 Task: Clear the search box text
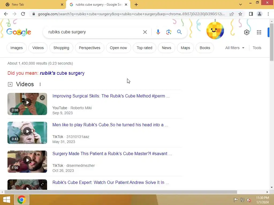(145, 32)
